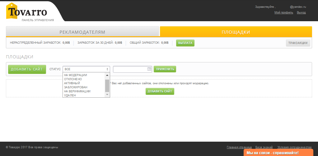Click the Tovarro logo
This screenshot has height=156, width=318.
(26, 12)
